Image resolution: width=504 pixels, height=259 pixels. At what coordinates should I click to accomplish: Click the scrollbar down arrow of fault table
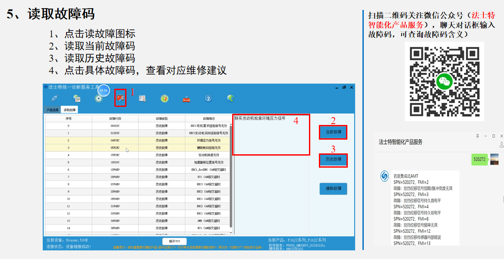coord(231,233)
